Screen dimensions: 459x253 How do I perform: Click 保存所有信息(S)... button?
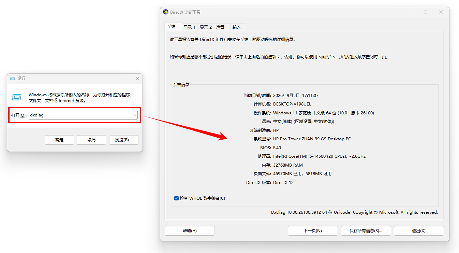coord(366,231)
